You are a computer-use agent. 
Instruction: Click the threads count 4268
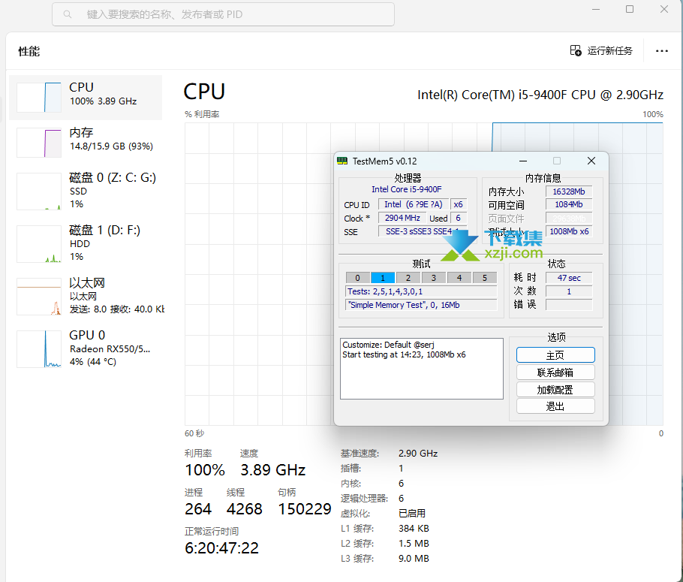point(245,508)
